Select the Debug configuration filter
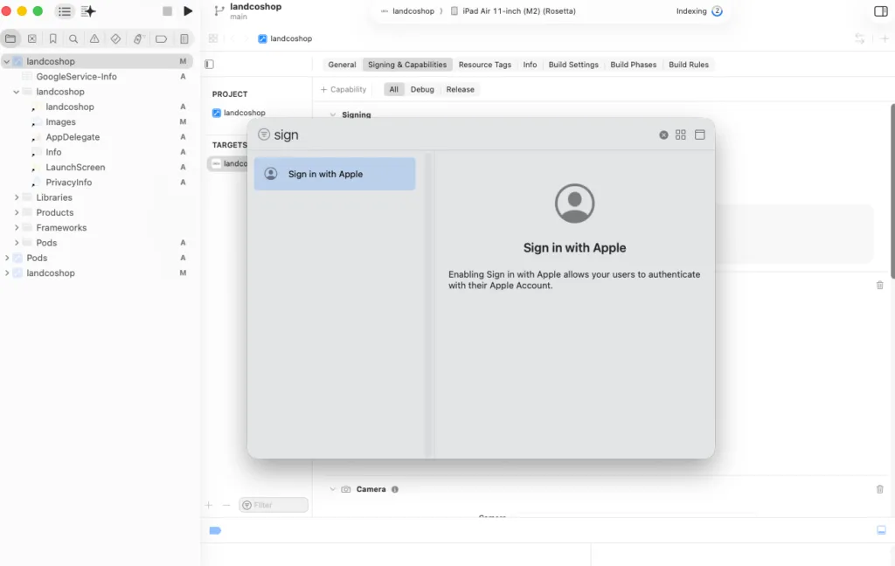Screen dimensions: 895x566 422,89
